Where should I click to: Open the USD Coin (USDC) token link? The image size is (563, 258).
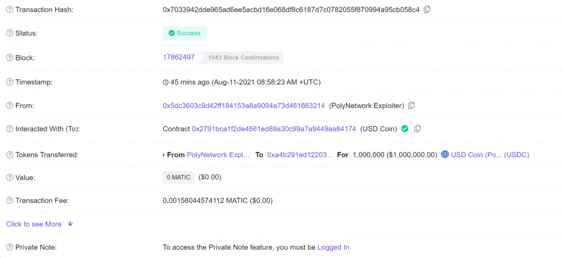(490, 155)
